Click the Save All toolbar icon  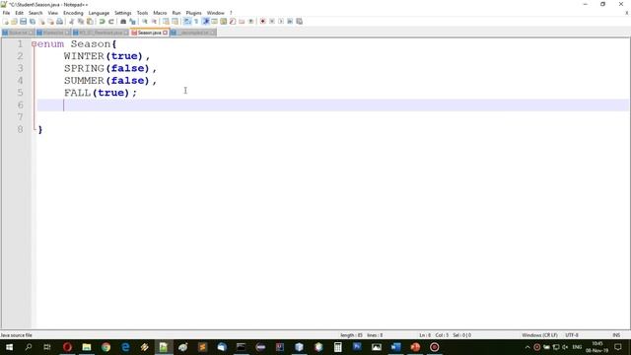(33, 22)
